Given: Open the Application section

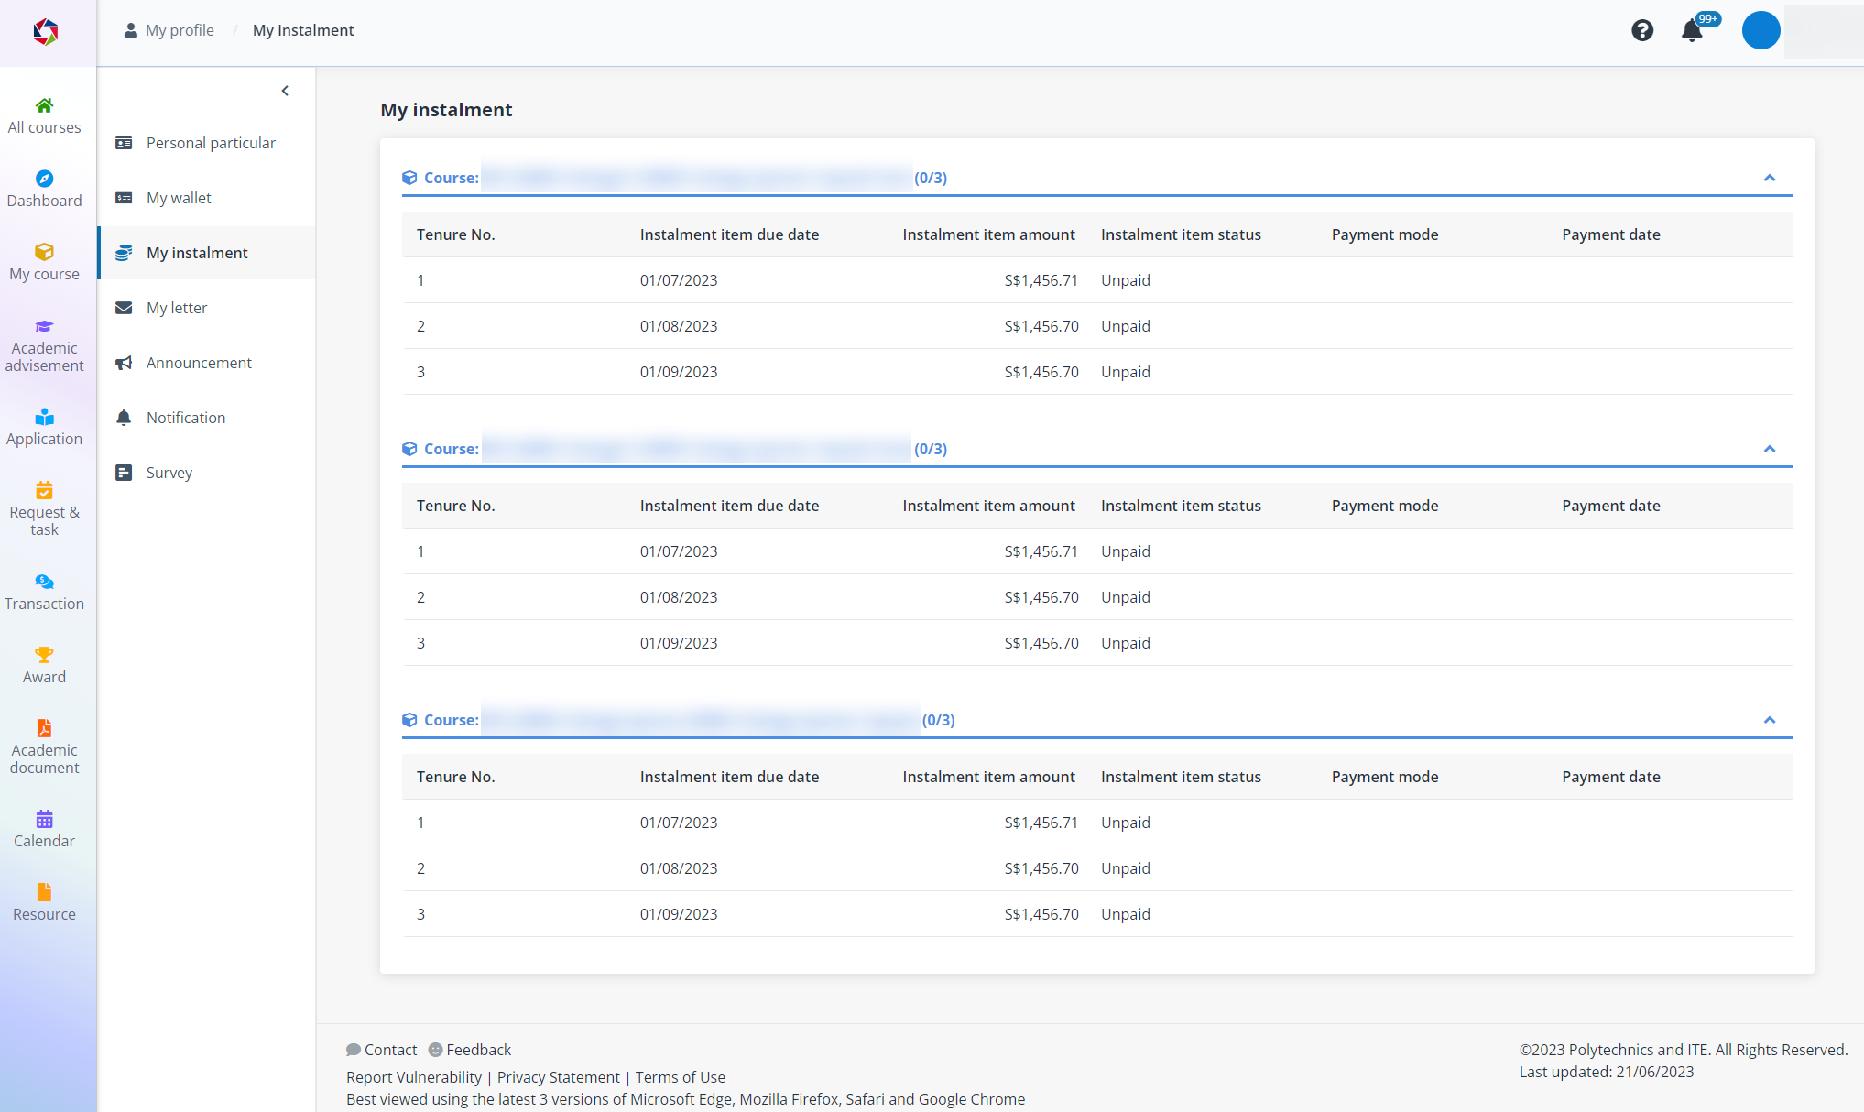Looking at the screenshot, I should coord(44,428).
